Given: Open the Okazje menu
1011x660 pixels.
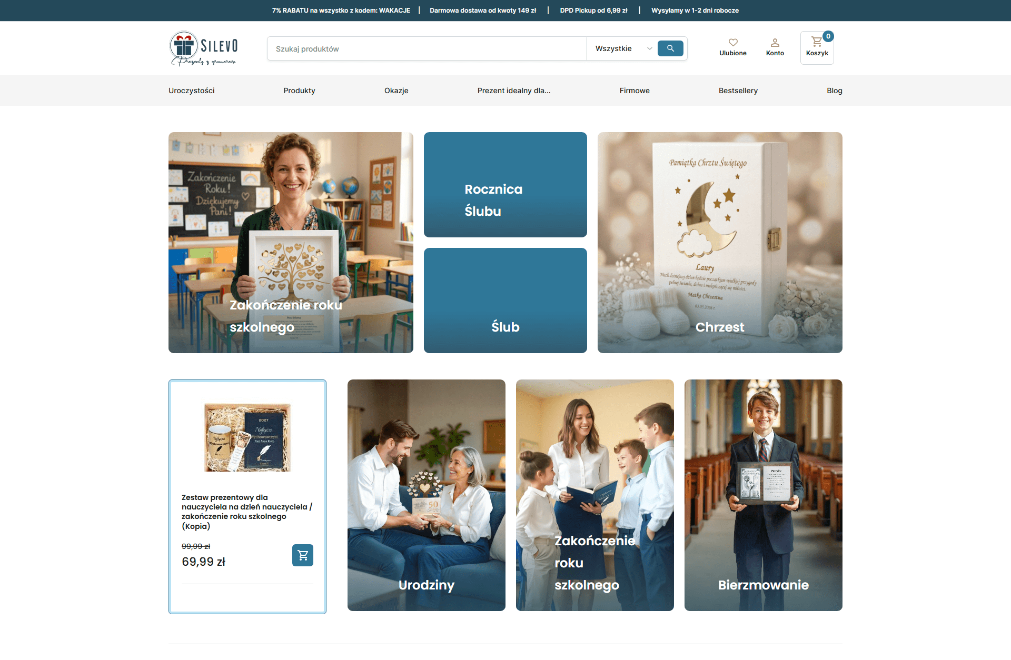Looking at the screenshot, I should tap(397, 91).
